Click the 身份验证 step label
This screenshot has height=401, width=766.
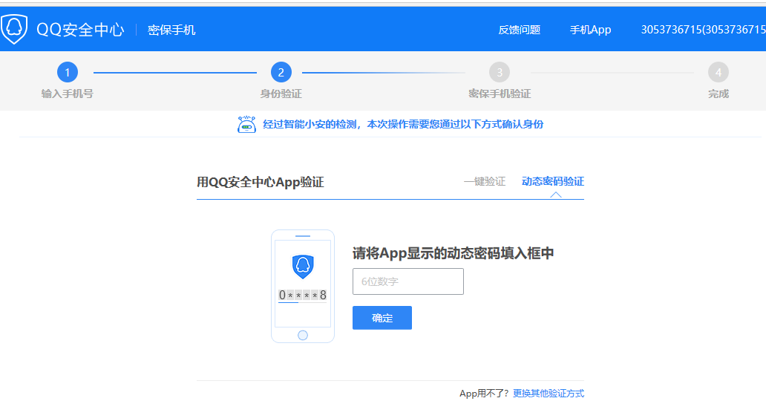click(281, 94)
